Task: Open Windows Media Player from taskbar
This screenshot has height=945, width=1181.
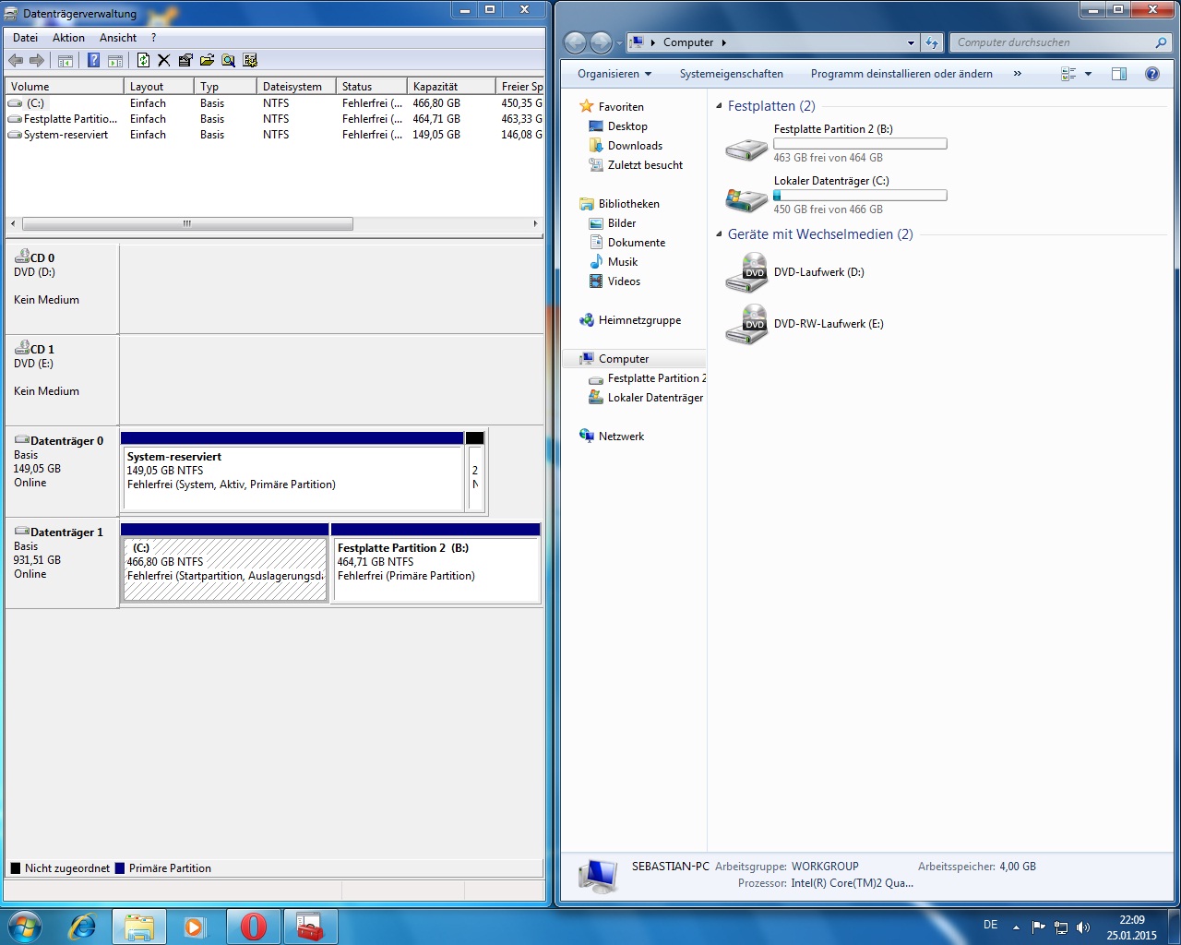Action: tap(195, 927)
